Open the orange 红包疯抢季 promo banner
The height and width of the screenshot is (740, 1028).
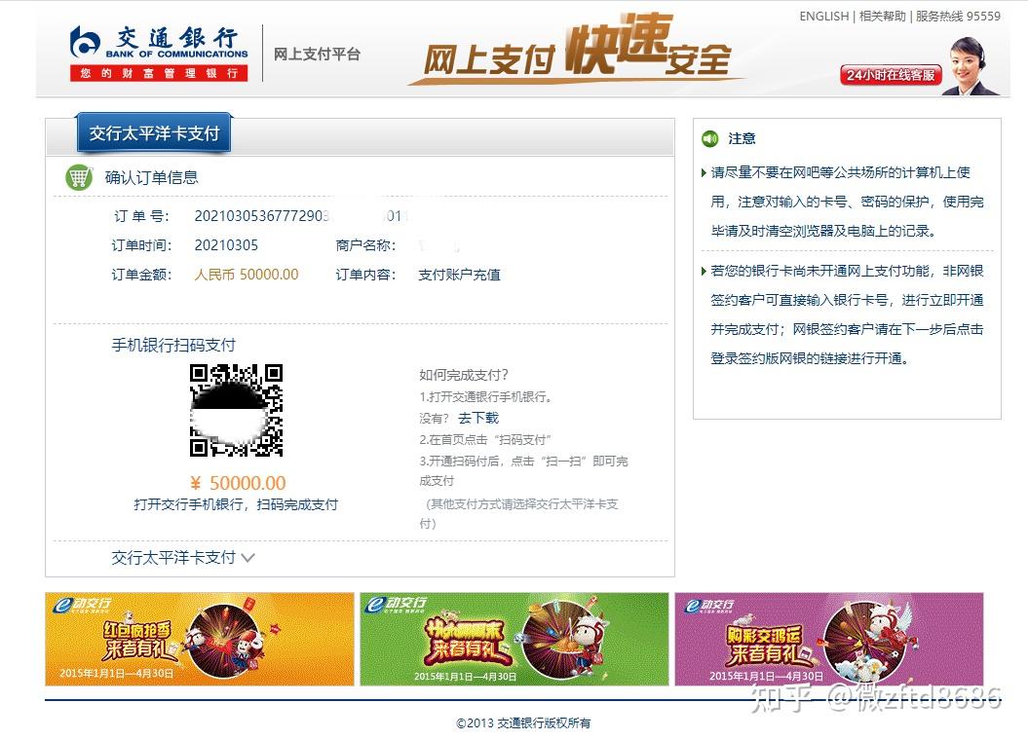(x=200, y=639)
